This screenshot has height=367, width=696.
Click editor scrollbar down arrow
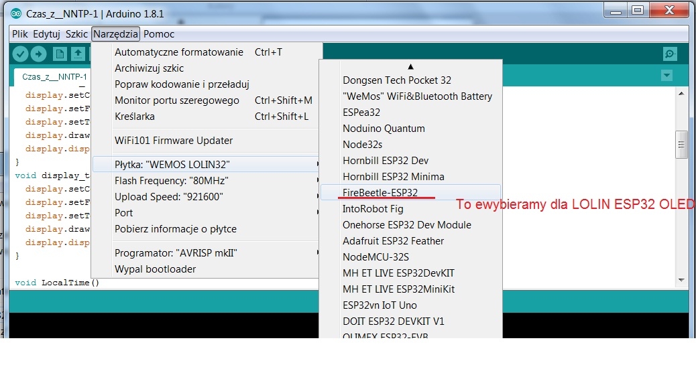[681, 280]
